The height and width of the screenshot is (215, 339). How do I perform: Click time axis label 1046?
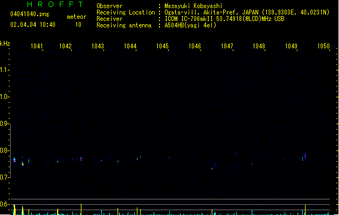click(195, 46)
